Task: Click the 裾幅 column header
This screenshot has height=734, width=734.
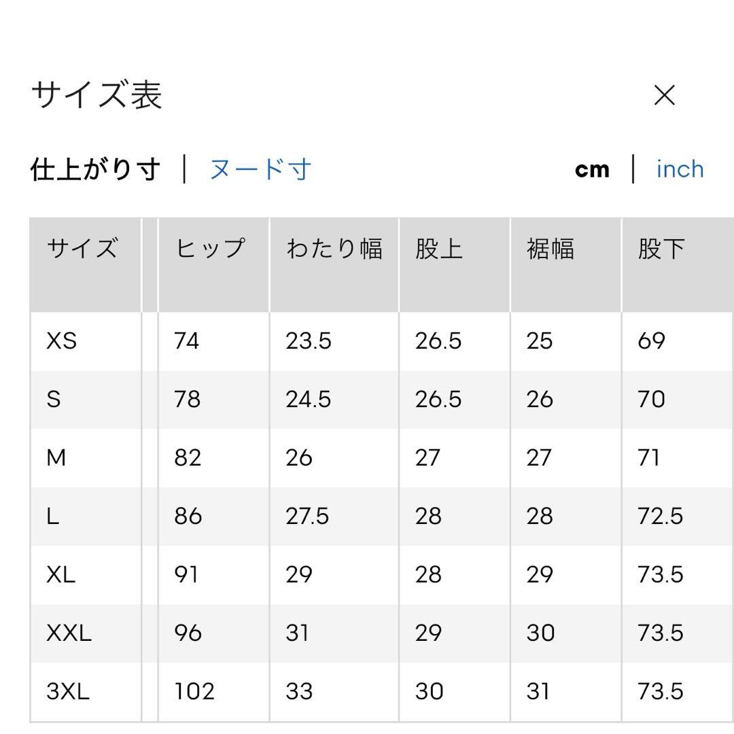Action: click(x=550, y=248)
